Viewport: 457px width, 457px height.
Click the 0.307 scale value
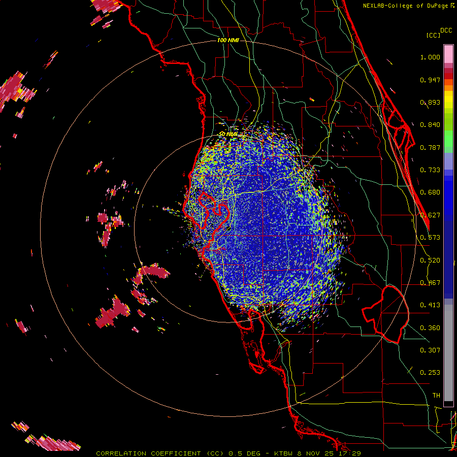[430, 350]
